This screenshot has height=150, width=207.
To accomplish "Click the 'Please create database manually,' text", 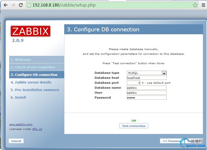I will [x=133, y=49].
